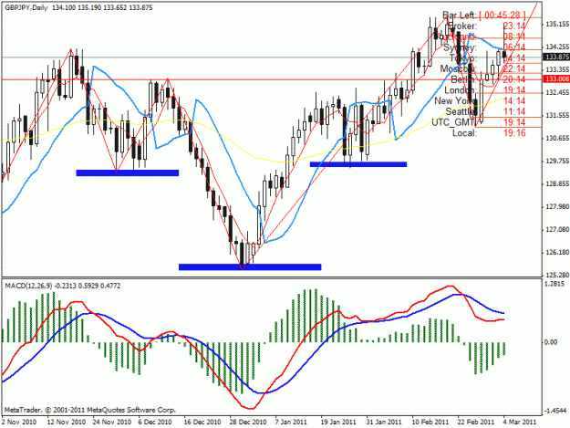Click the MACD scale value 1.2815
The image size is (570, 428).
tap(554, 284)
